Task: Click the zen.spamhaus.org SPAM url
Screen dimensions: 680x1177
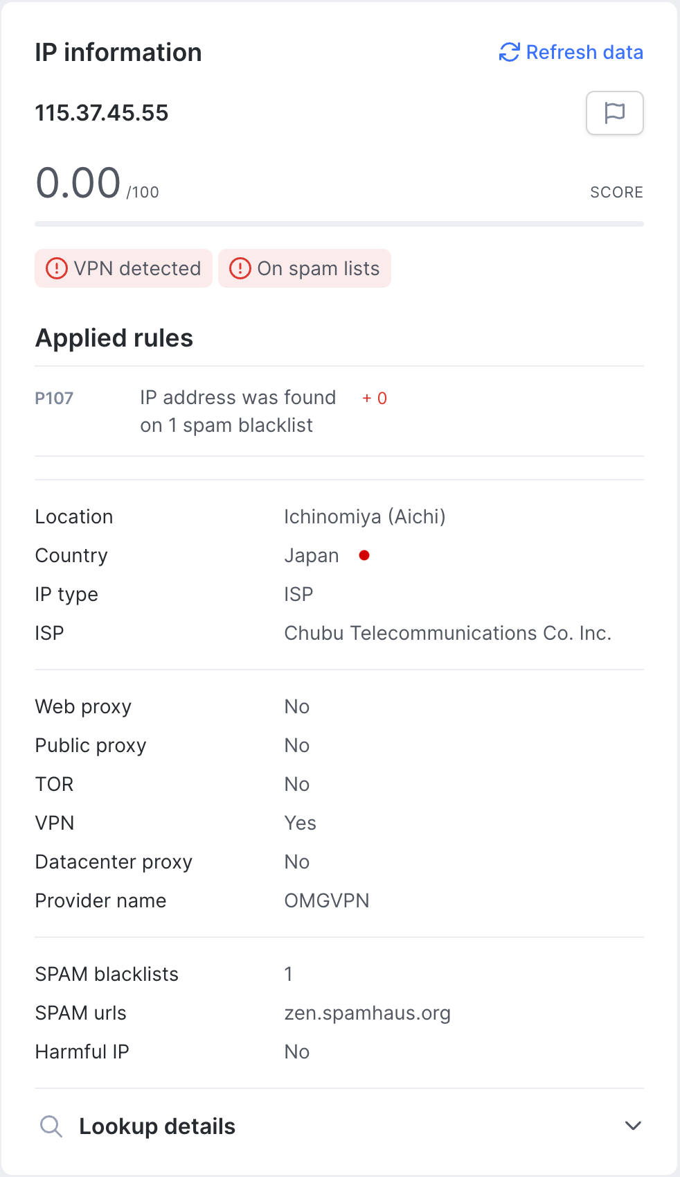Action: [368, 1013]
